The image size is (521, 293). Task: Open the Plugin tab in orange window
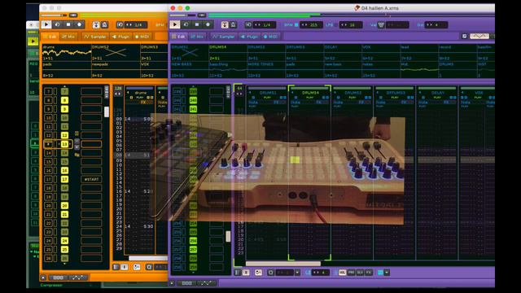pos(120,37)
